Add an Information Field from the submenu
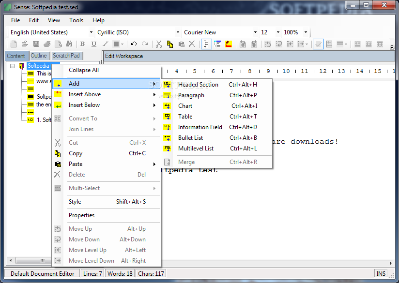The width and height of the screenshot is (399, 283). [217, 127]
